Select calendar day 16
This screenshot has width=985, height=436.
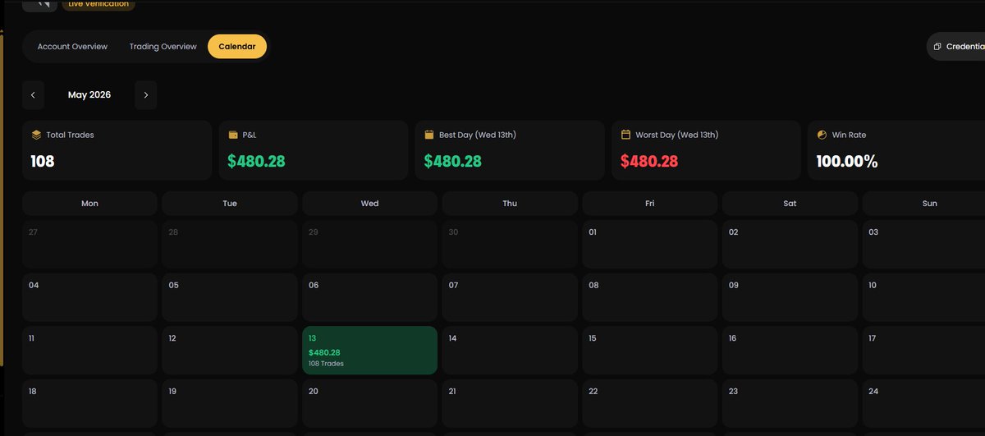point(790,351)
